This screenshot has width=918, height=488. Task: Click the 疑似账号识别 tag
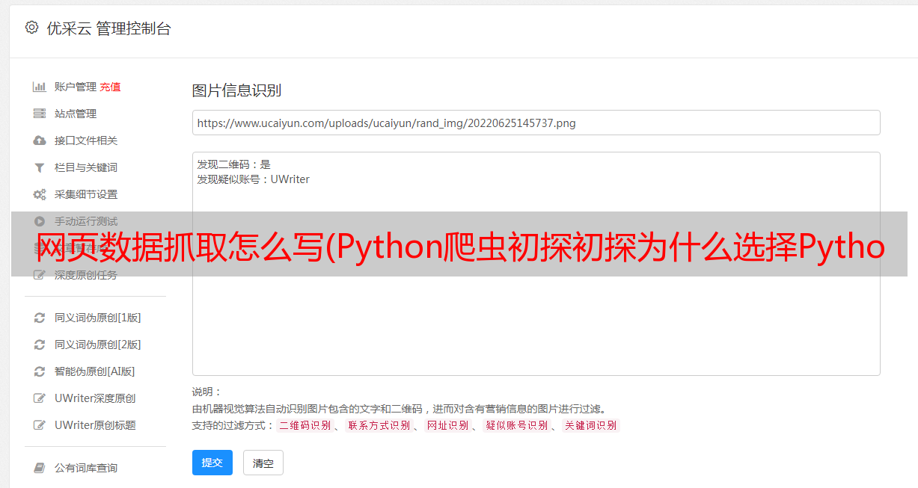point(517,425)
